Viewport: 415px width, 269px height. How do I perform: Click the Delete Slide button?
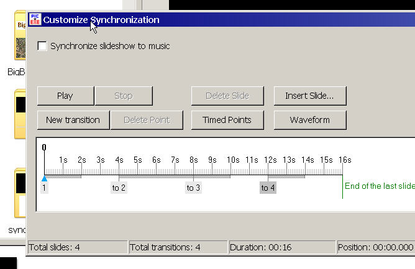coord(227,96)
